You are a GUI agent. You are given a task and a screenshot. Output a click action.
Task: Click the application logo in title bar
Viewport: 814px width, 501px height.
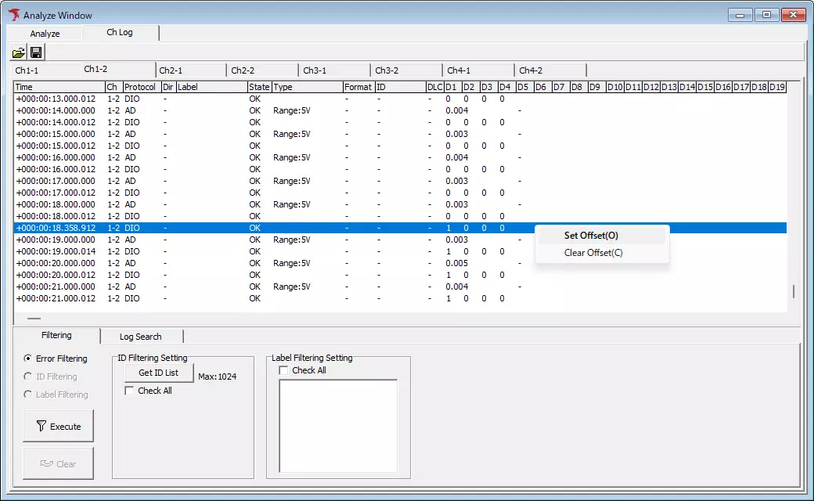coord(13,15)
